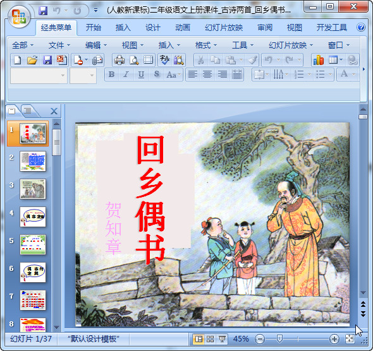Toggle Bold formatting button

pyautogui.click(x=111, y=74)
